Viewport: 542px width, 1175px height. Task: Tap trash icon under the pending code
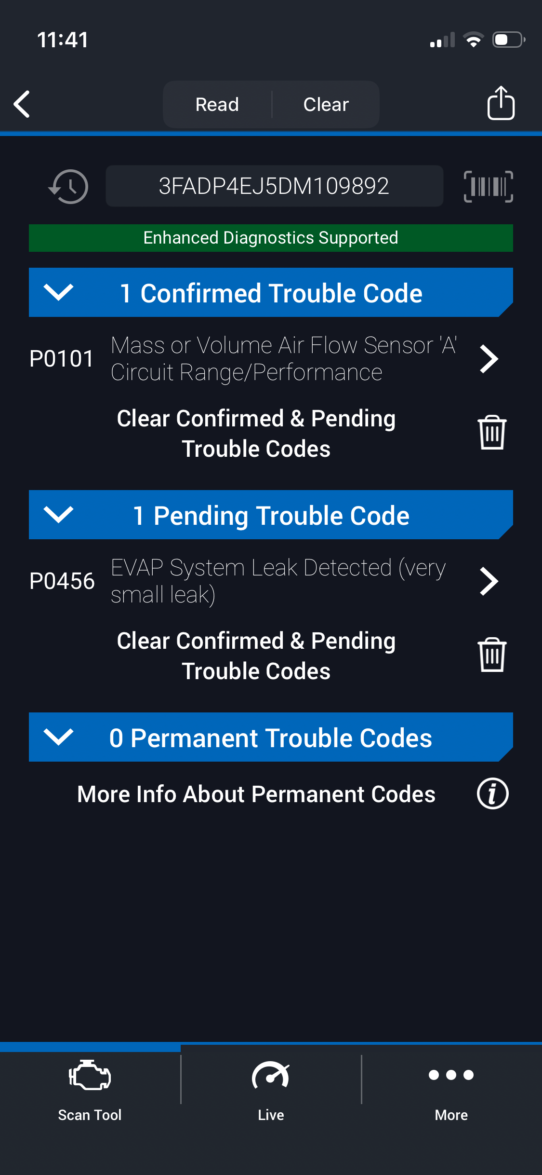(491, 655)
